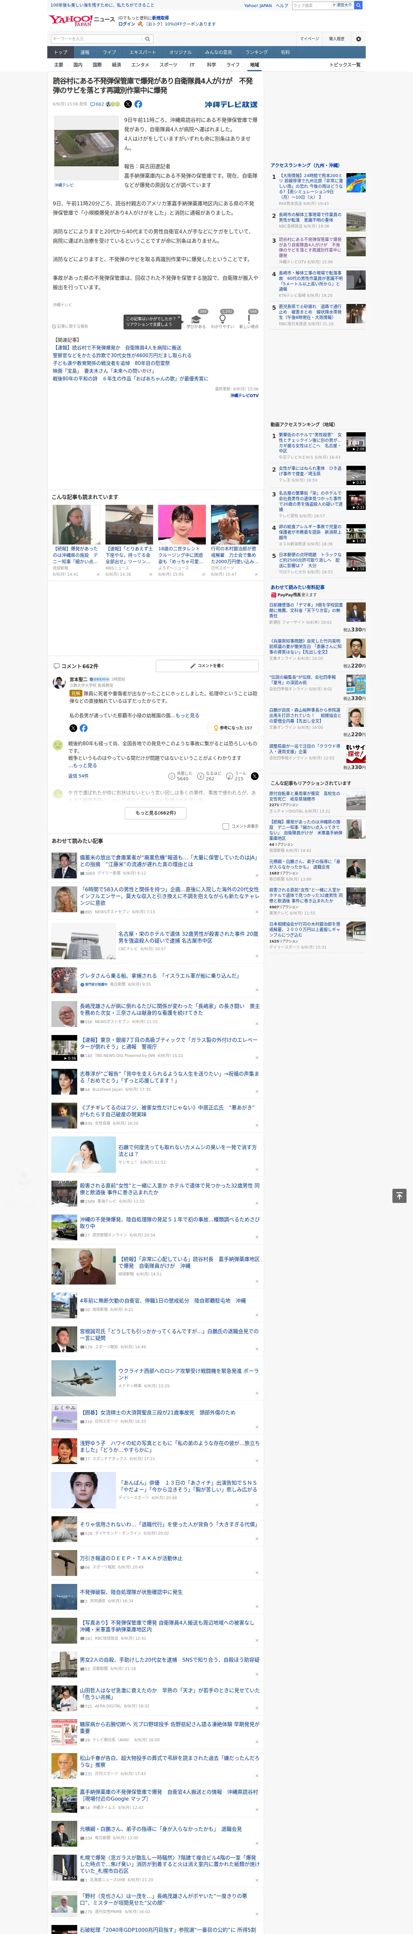Open 購入履歴 link

coord(336,39)
